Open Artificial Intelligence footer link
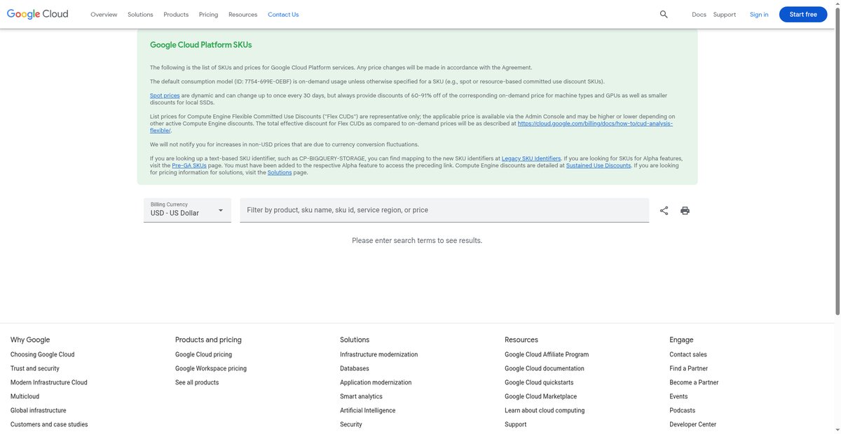Image resolution: width=841 pixels, height=434 pixels. pyautogui.click(x=367, y=410)
